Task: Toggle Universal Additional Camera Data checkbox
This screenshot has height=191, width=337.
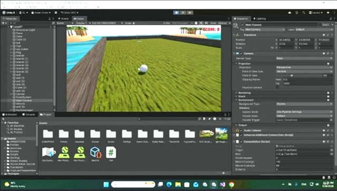Action: click(x=242, y=135)
